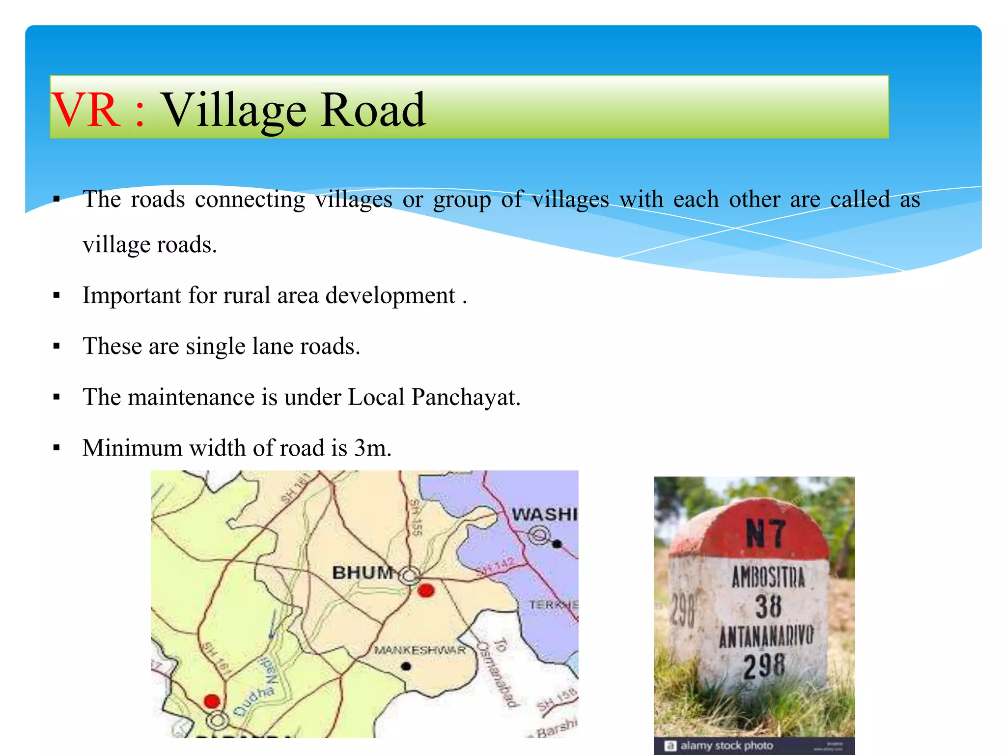
Task: Click the 'WASHI' label on the map
Action: pos(545,514)
